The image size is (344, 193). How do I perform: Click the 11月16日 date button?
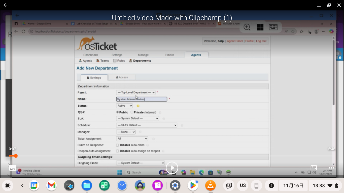[x=293, y=186]
